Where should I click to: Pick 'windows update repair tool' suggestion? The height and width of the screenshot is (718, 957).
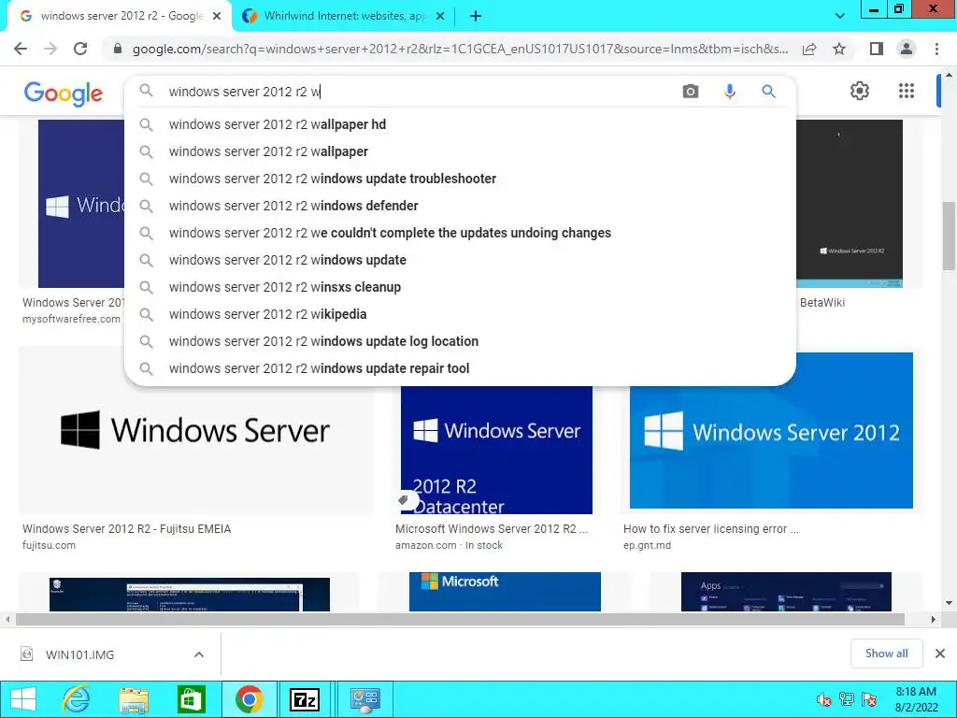(x=460, y=368)
